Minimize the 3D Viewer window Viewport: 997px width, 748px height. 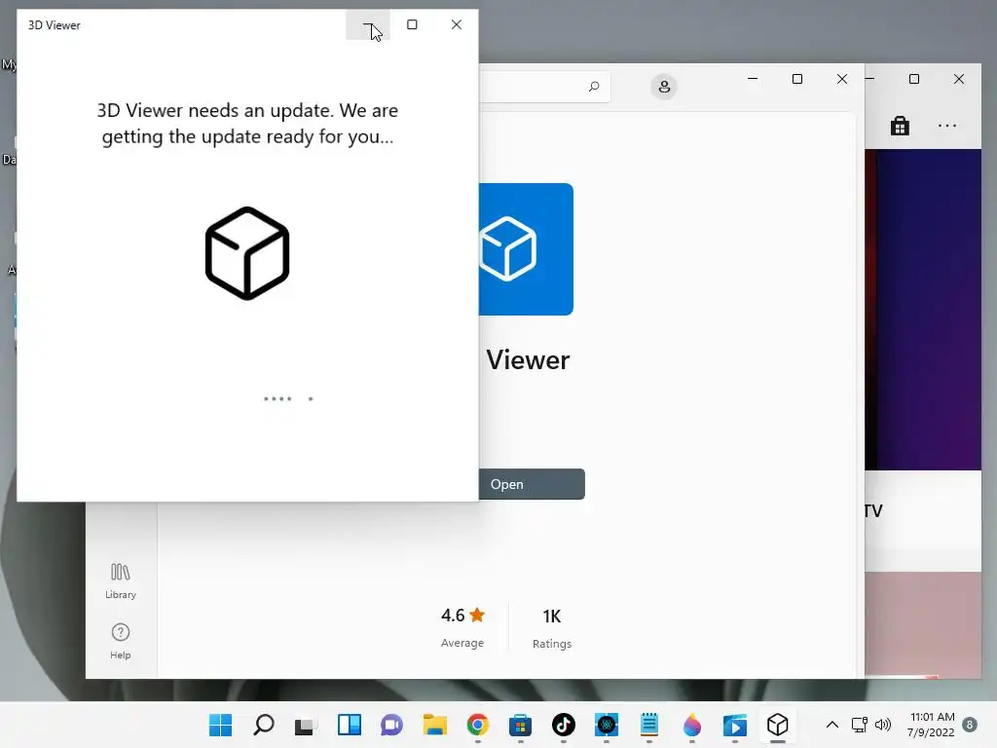coord(367,24)
